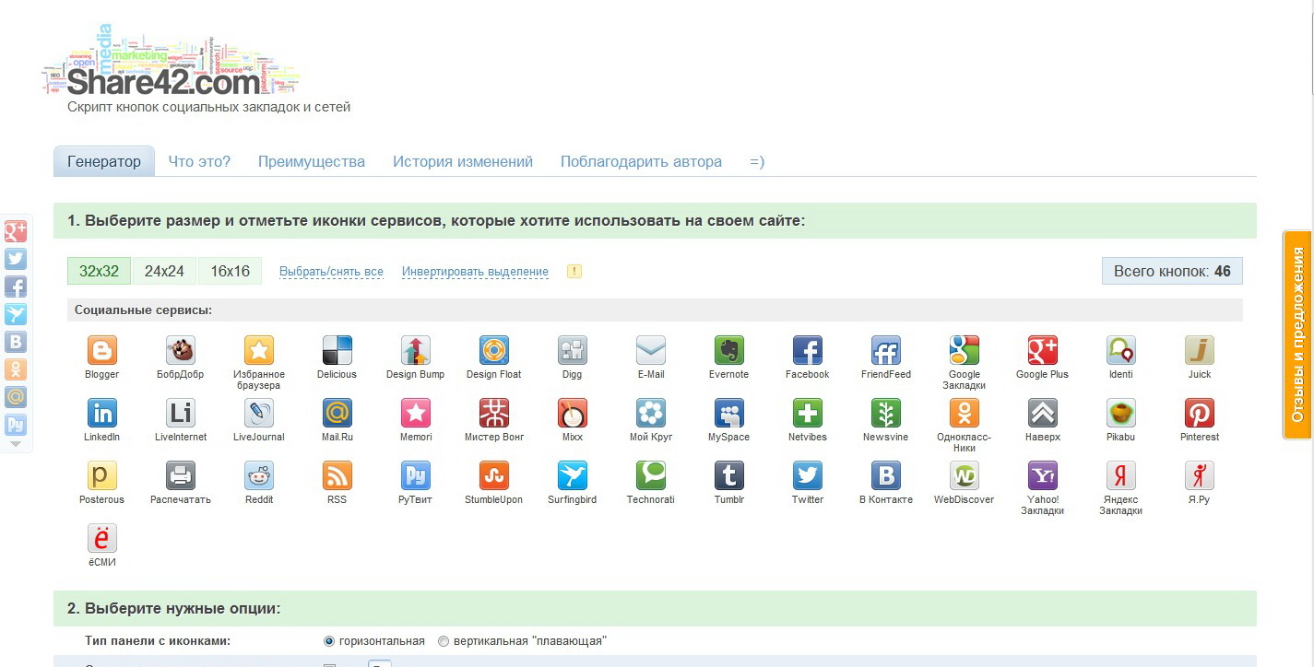Choose the Распечатать printer icon
The image size is (1314, 667).
coord(181,475)
